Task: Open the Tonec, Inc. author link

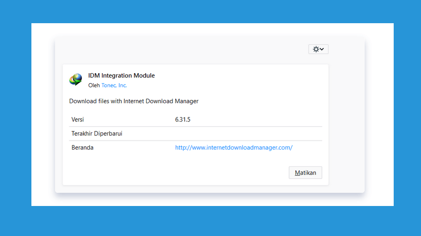Action: tap(114, 85)
